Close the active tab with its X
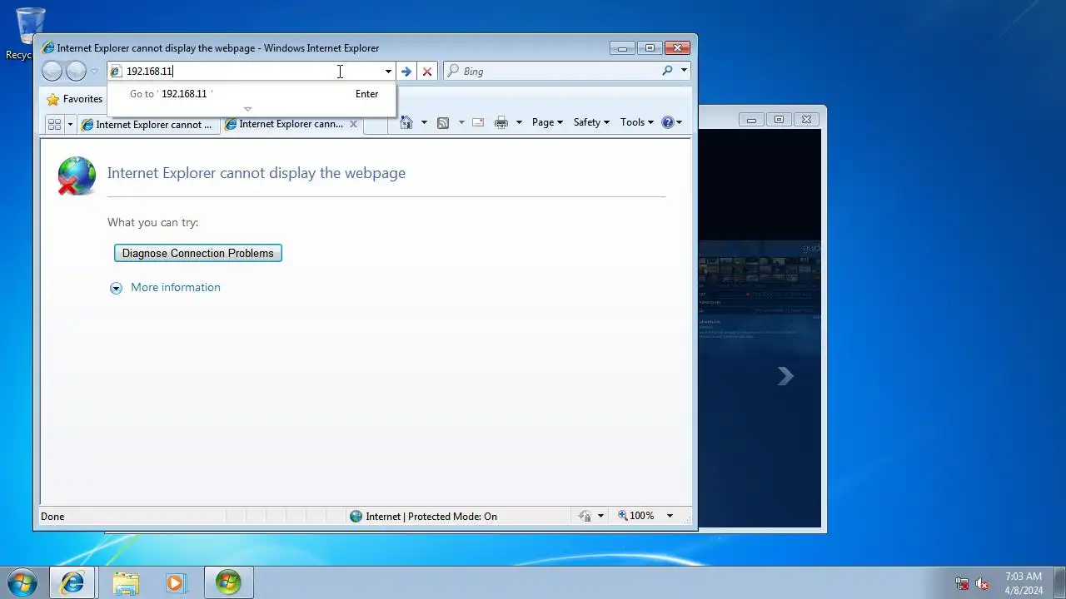 pyautogui.click(x=353, y=124)
